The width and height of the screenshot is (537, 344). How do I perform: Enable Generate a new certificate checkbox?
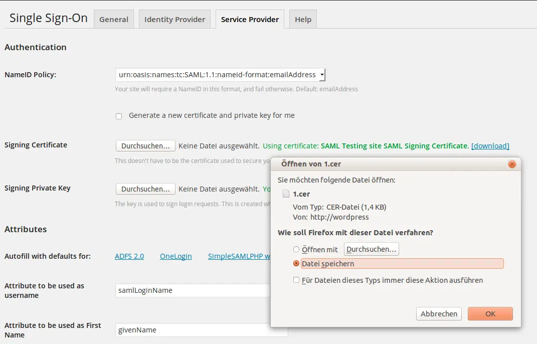pos(119,116)
